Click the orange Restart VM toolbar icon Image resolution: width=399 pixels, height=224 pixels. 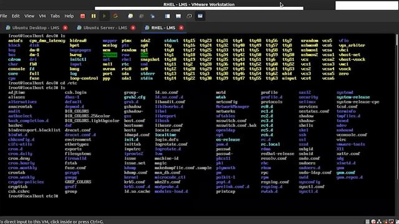[x=115, y=16]
